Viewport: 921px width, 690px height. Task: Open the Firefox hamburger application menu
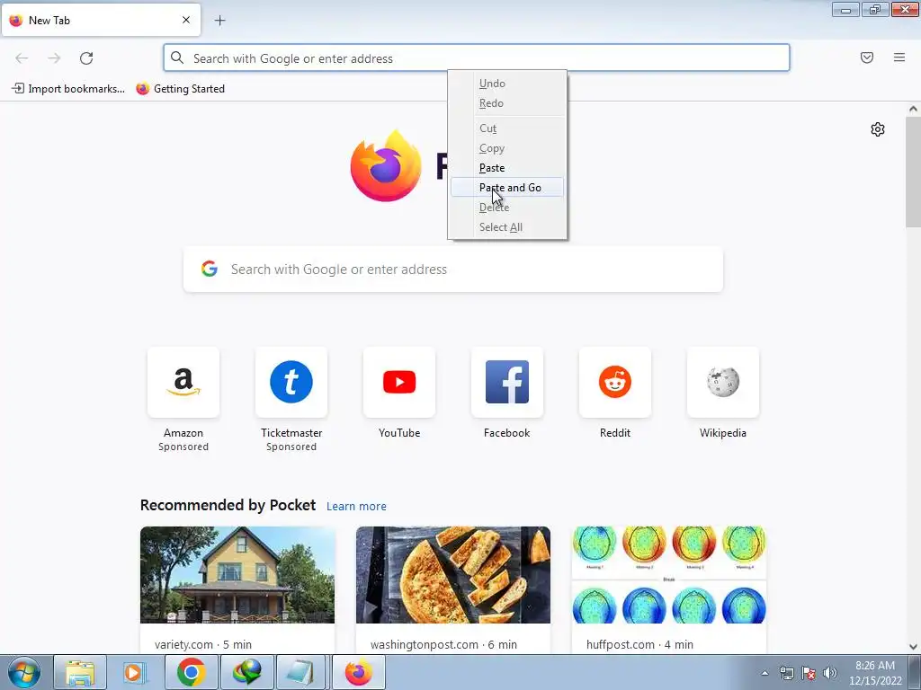click(x=899, y=57)
